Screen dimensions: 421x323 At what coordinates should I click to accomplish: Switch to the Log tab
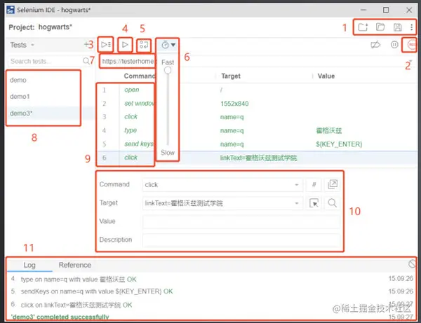[29, 265]
